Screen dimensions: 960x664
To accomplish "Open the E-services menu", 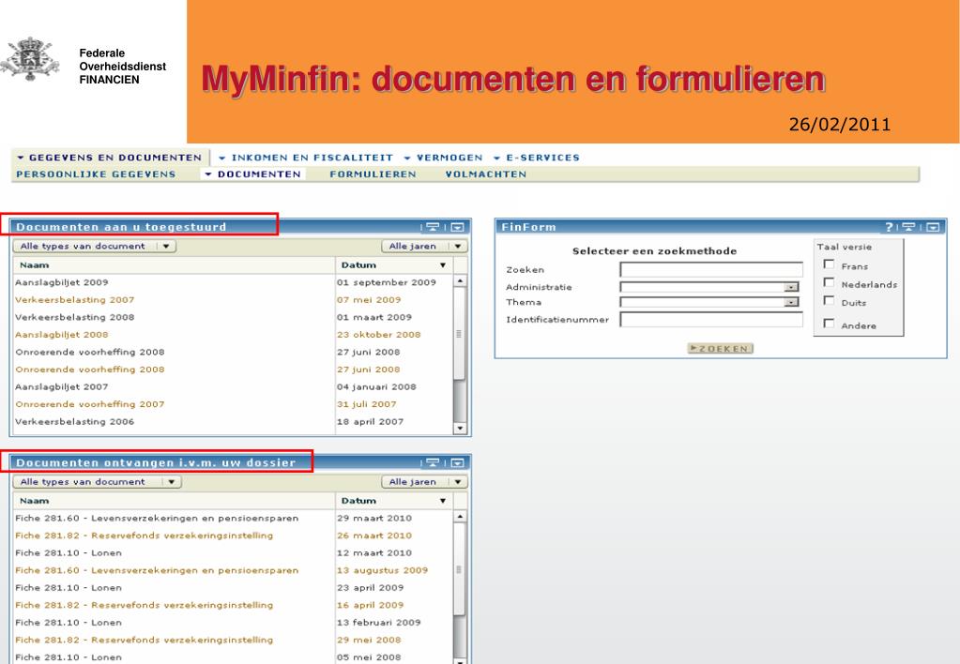I will click(x=537, y=158).
